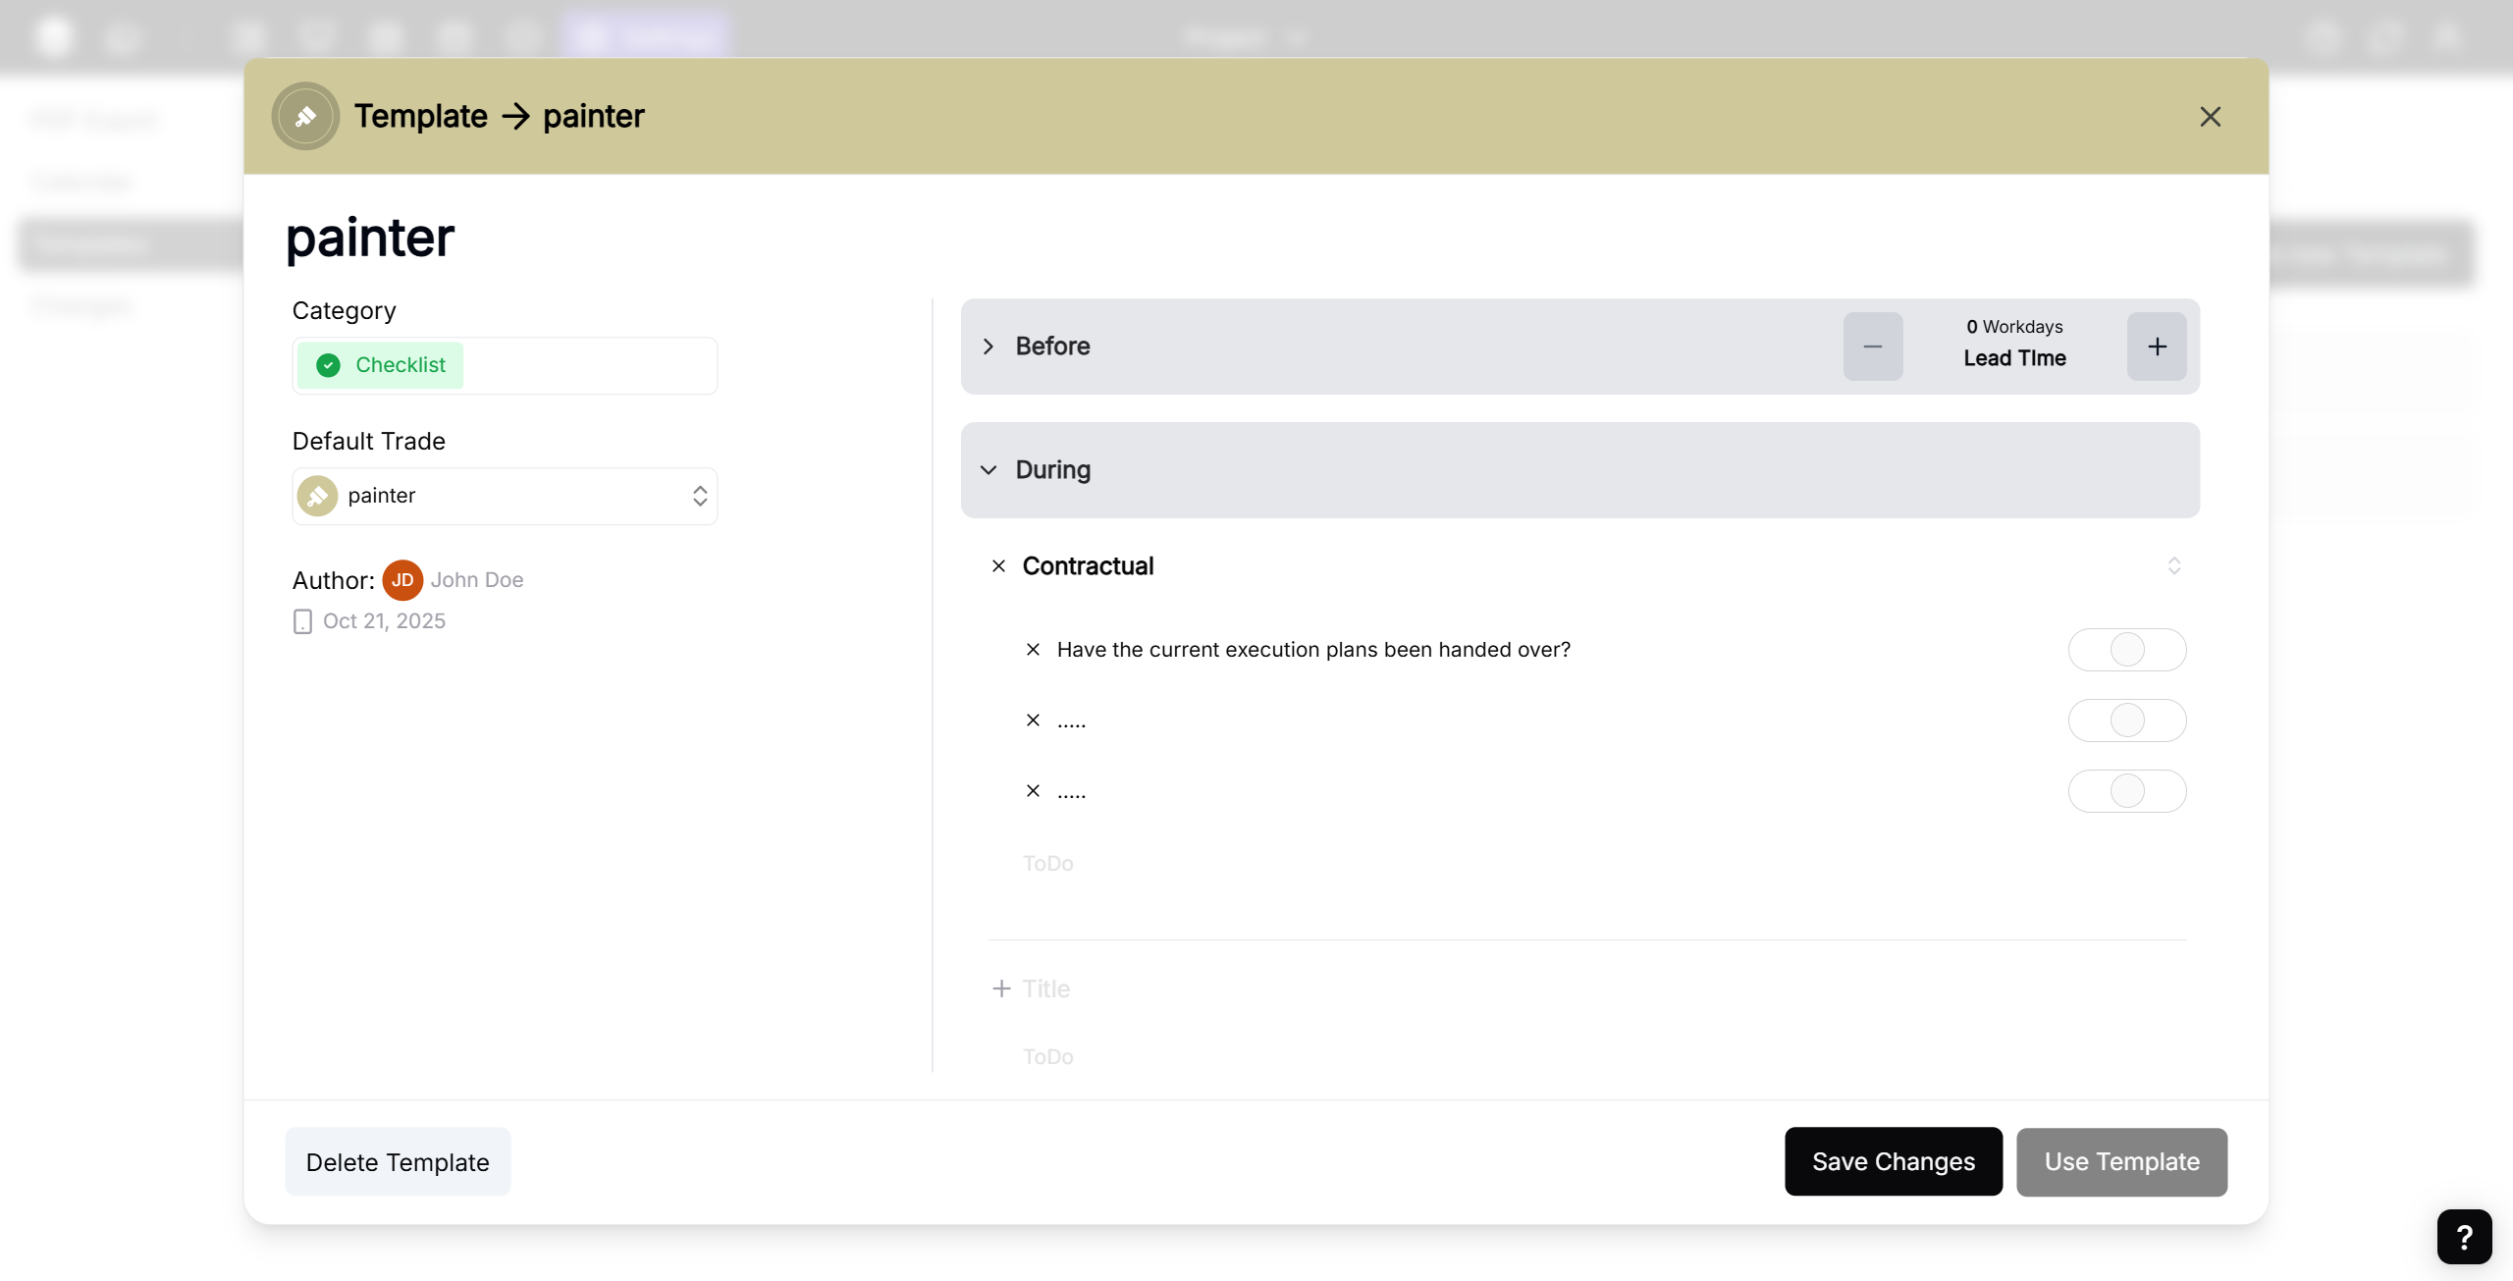Image resolution: width=2513 pixels, height=1281 pixels.
Task: Remove the third checklist item via X
Action: (x=1033, y=791)
